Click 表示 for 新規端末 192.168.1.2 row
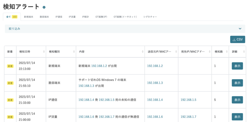249x122 pixels. coord(237,66)
